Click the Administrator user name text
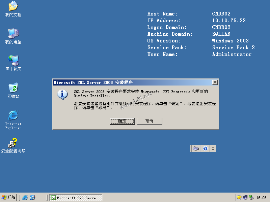This screenshot has width=270, height=202. click(x=232, y=54)
